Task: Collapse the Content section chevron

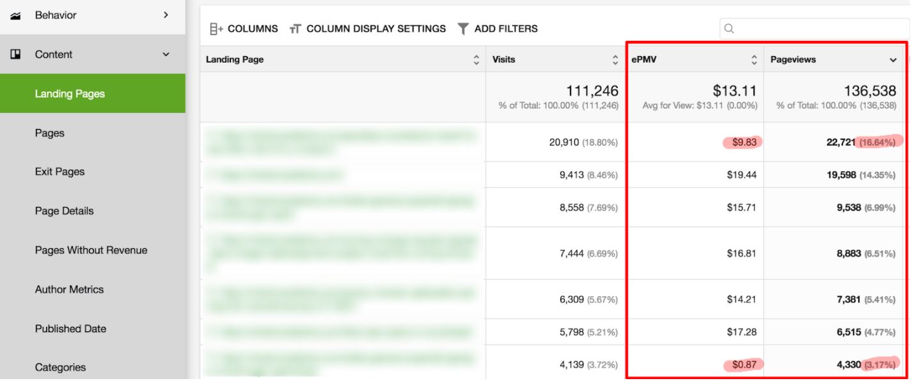Action: [166, 55]
